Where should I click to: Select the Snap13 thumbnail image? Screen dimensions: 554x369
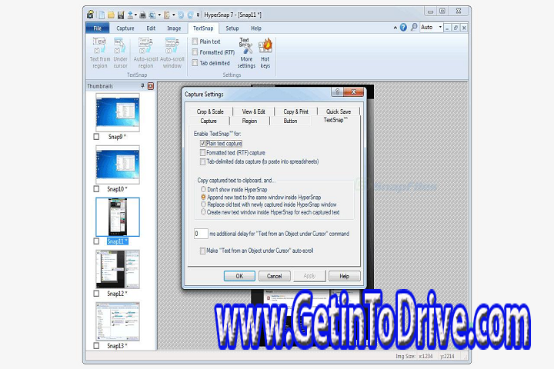(x=118, y=321)
